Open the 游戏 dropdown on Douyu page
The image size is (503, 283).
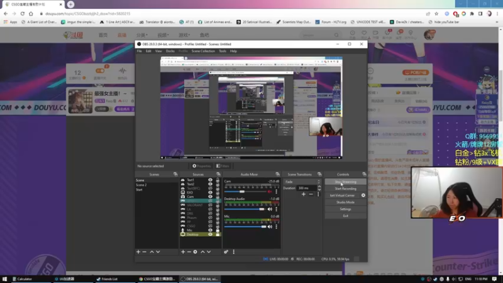click(184, 35)
